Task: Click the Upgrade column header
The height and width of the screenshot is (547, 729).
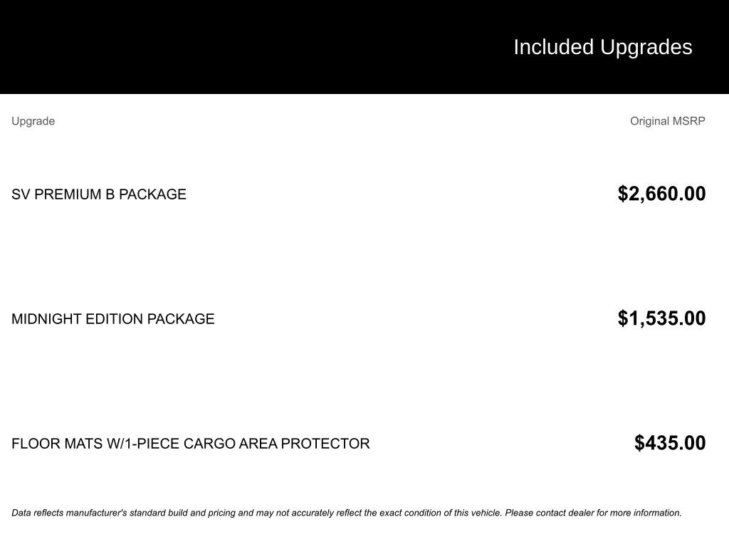Action: [x=33, y=121]
